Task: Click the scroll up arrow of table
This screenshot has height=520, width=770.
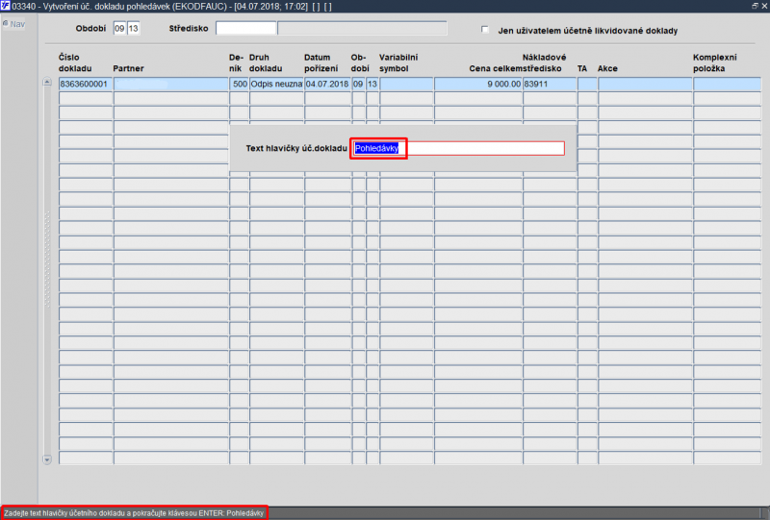Action: tap(47, 82)
